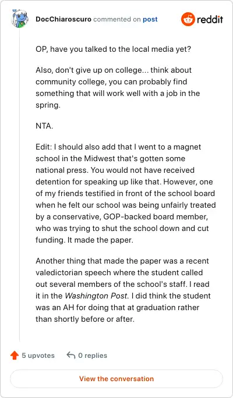This screenshot has width=233, height=398.
Task: Select the paragraph about community college
Action: point(118,87)
